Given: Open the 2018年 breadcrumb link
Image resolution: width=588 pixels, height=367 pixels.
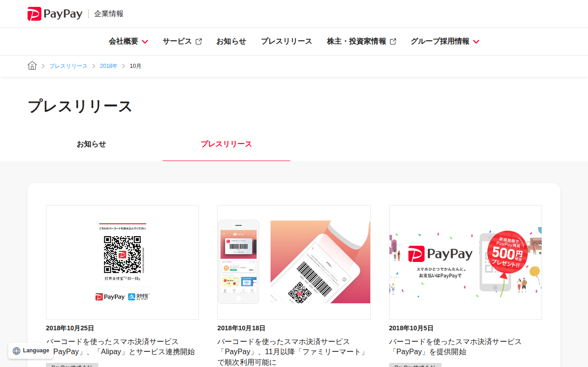Looking at the screenshot, I should point(109,66).
